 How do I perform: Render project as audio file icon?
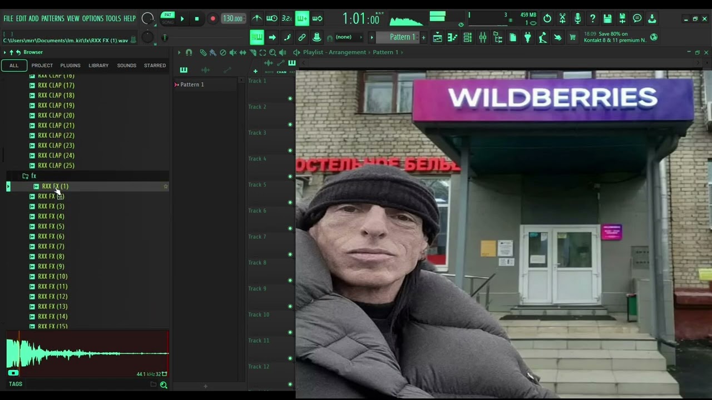pos(622,18)
